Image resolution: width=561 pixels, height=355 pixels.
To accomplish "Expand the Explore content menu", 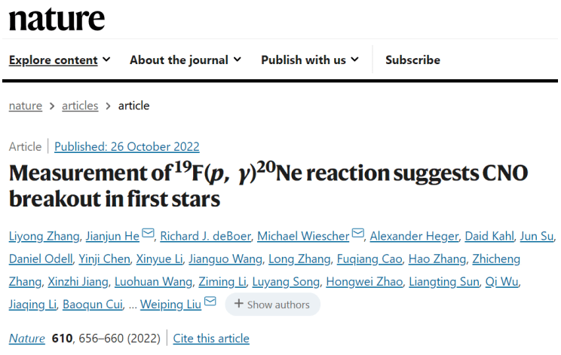I will [60, 60].
